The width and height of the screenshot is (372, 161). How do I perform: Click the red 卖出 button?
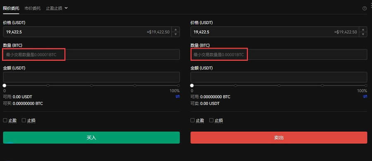[x=279, y=138]
